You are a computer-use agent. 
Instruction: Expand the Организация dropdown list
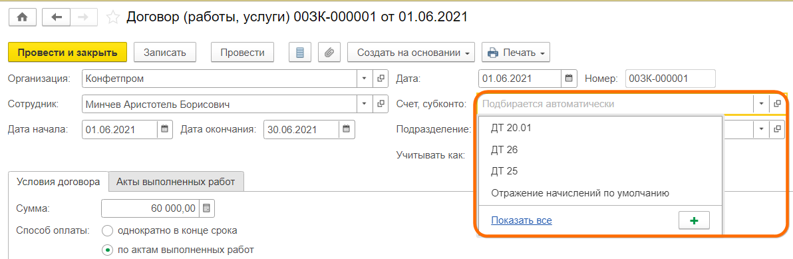click(x=365, y=79)
